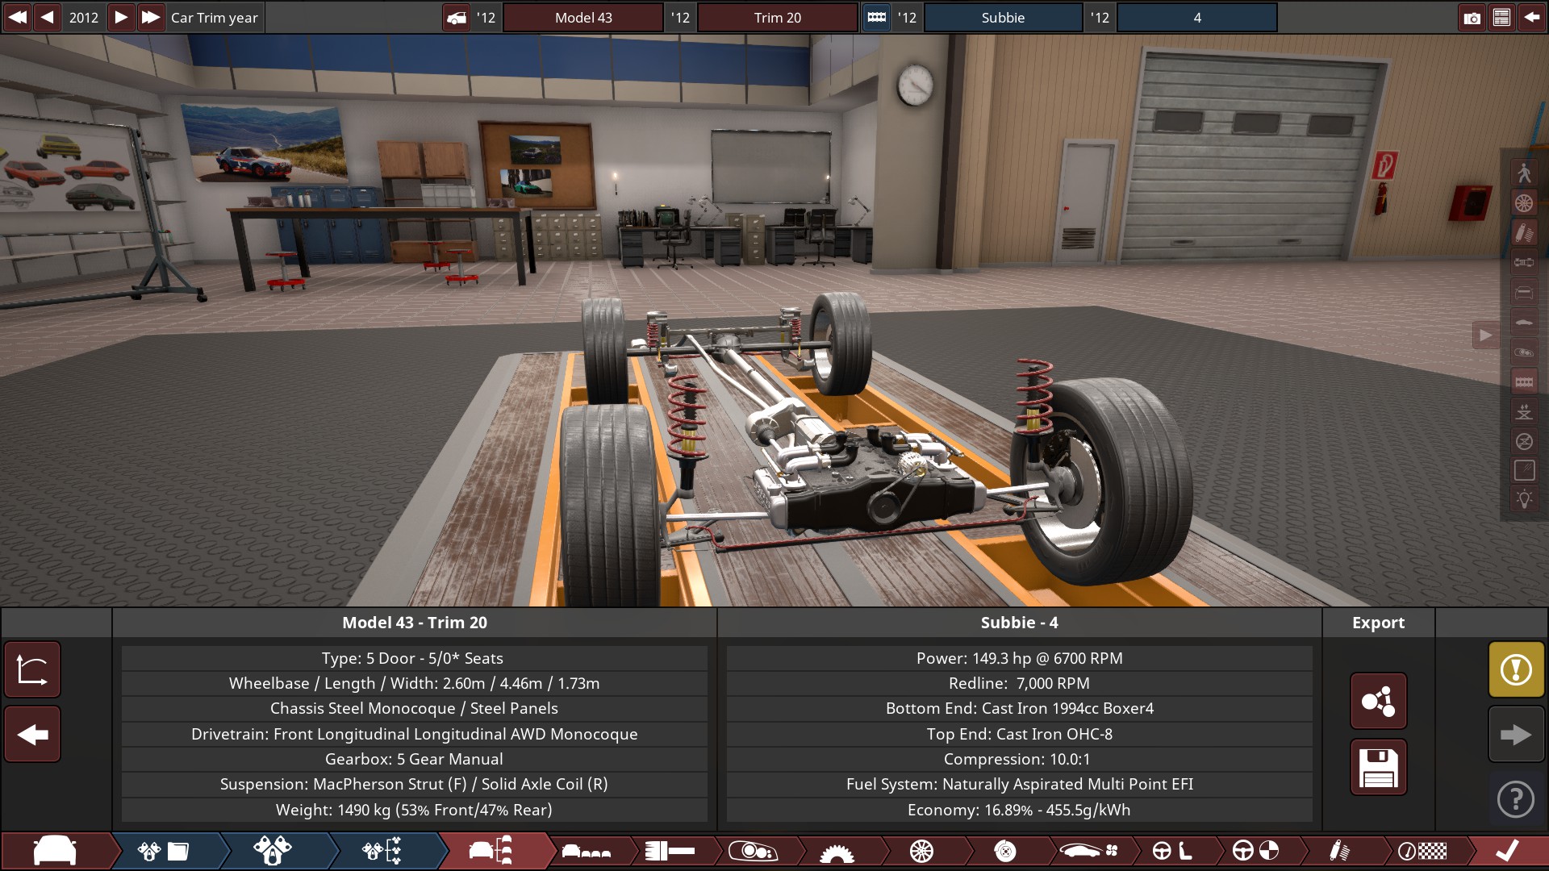The image size is (1549, 871).
Task: Click the Model 43 - Trim 20 header
Action: coord(415,623)
